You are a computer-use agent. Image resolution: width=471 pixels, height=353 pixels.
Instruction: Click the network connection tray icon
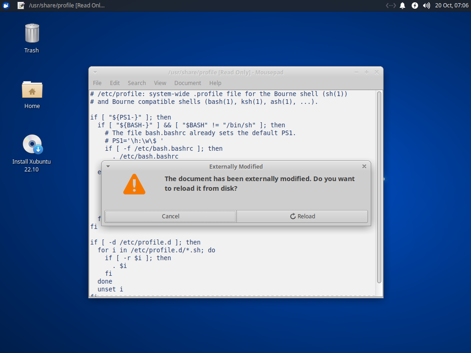point(391,6)
